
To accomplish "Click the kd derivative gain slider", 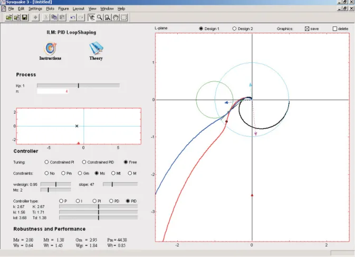I will point(98,217).
